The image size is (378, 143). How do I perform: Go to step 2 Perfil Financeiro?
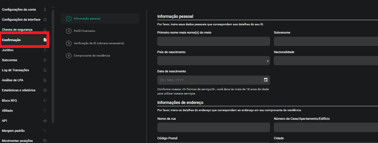click(x=84, y=31)
